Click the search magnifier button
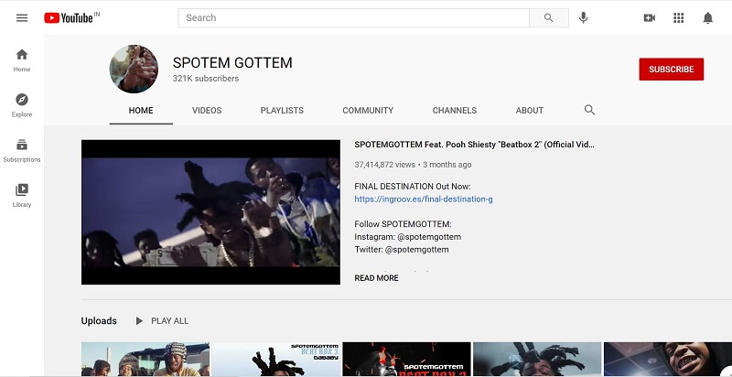732x377 pixels. (548, 17)
